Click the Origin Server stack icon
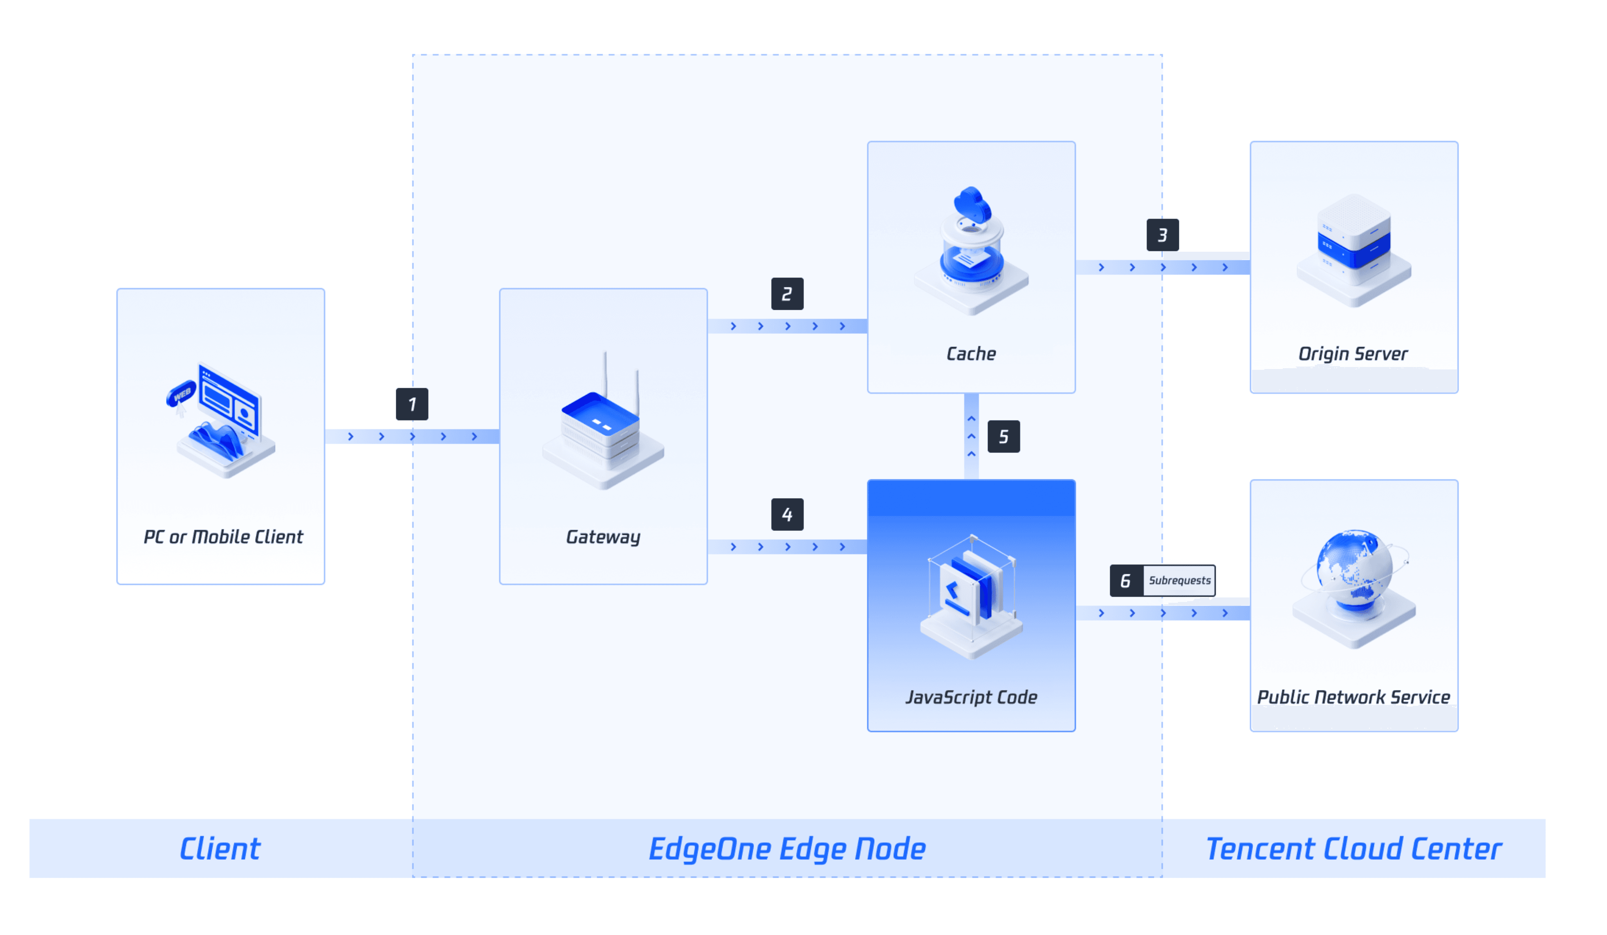 [1354, 251]
